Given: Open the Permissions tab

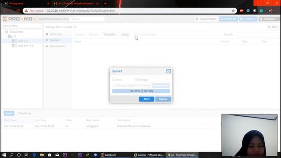Looking at the screenshot, I should (x=58, y=46).
